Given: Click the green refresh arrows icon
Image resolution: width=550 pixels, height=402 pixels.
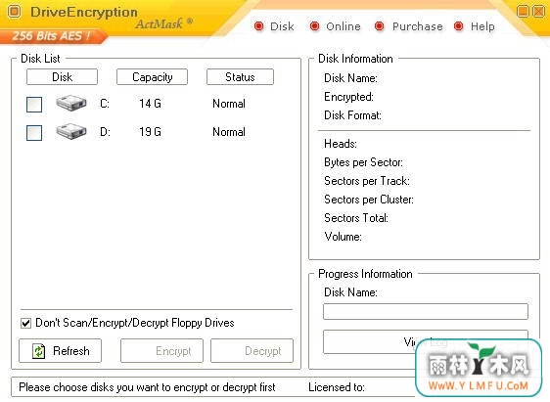Looking at the screenshot, I should pos(38,351).
